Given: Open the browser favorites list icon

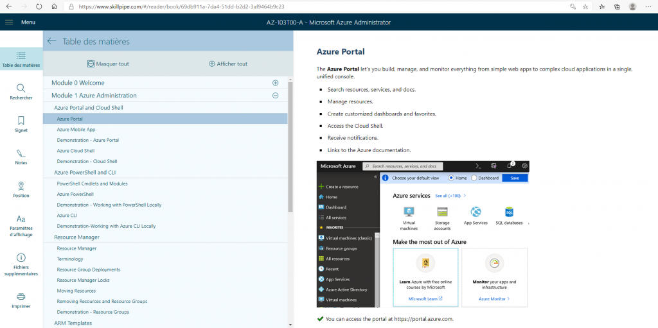Looking at the screenshot, I should [601, 6].
